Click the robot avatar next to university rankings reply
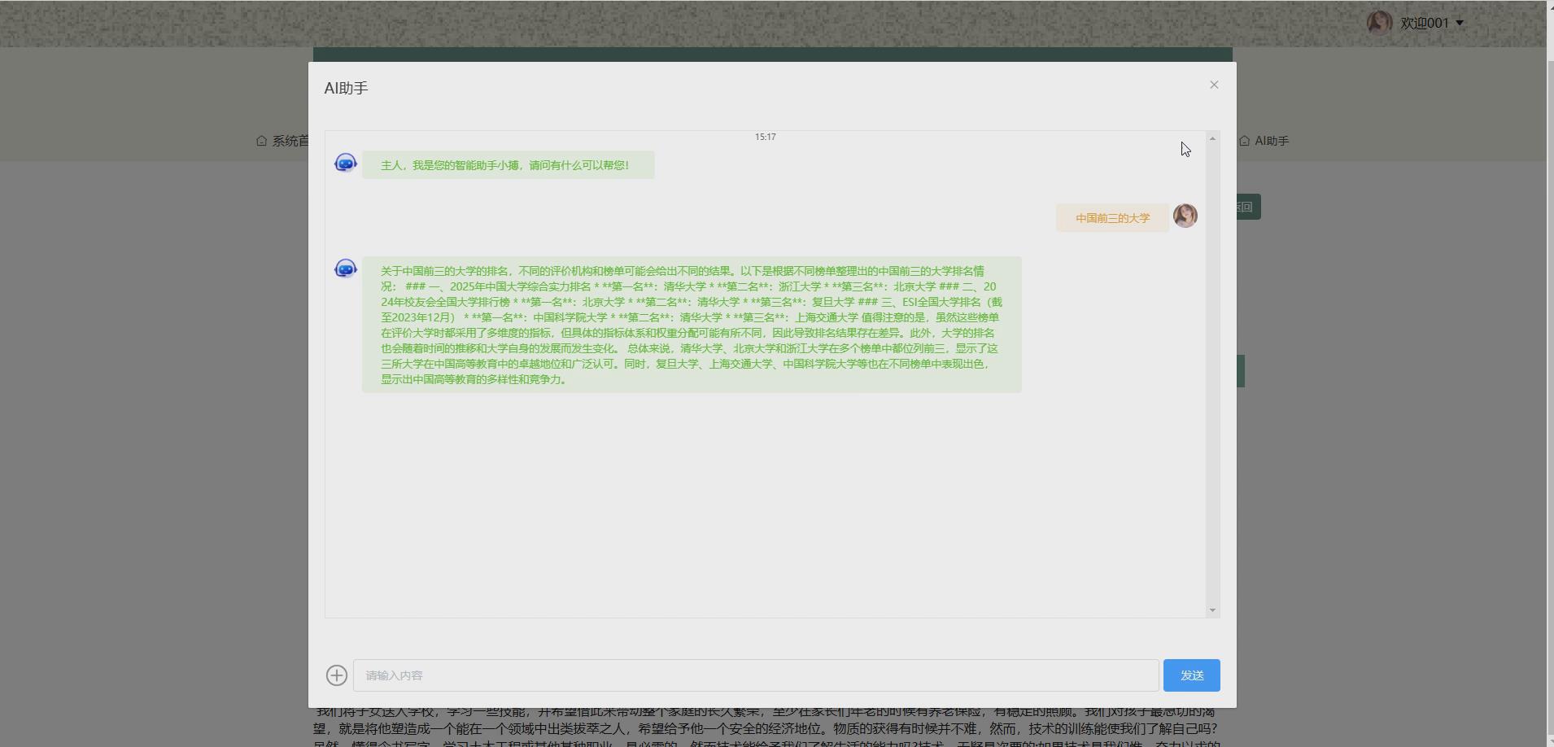 [x=345, y=268]
